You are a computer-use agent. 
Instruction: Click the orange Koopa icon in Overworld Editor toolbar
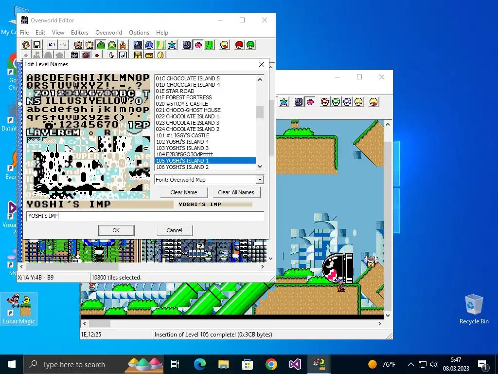[123, 45]
